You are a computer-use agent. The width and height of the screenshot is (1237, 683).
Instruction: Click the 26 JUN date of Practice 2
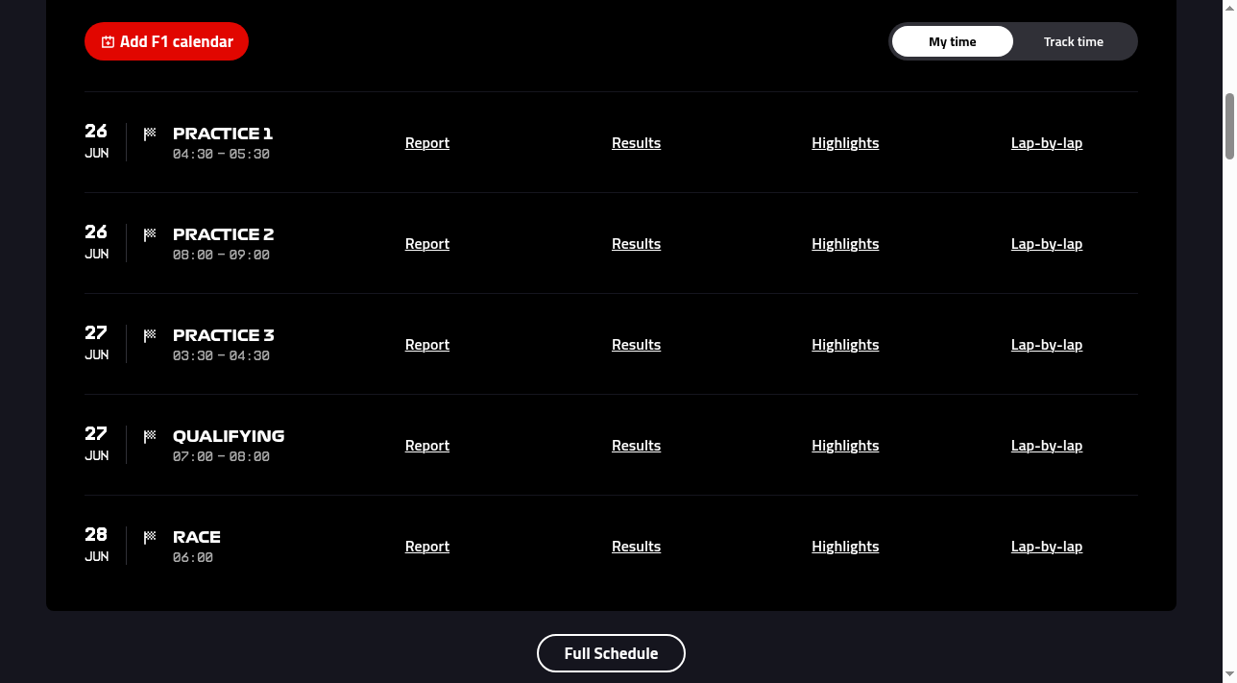point(96,242)
